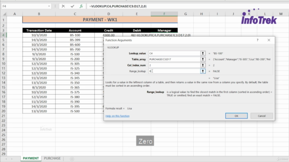Screen dimensions: 289x162
Task: Click the Range_lookup input field
Action: 174,71
